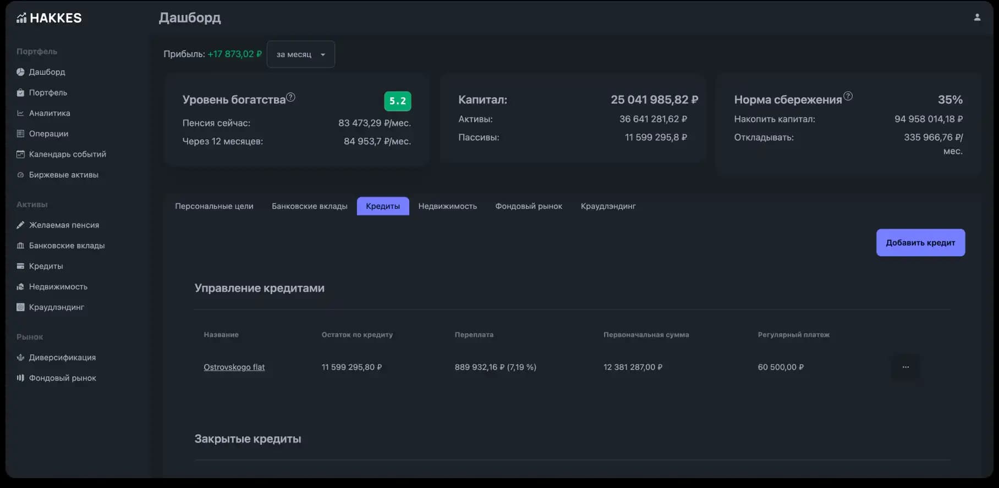Click the Календарь событий calendar icon
This screenshot has height=488, width=999.
20,154
